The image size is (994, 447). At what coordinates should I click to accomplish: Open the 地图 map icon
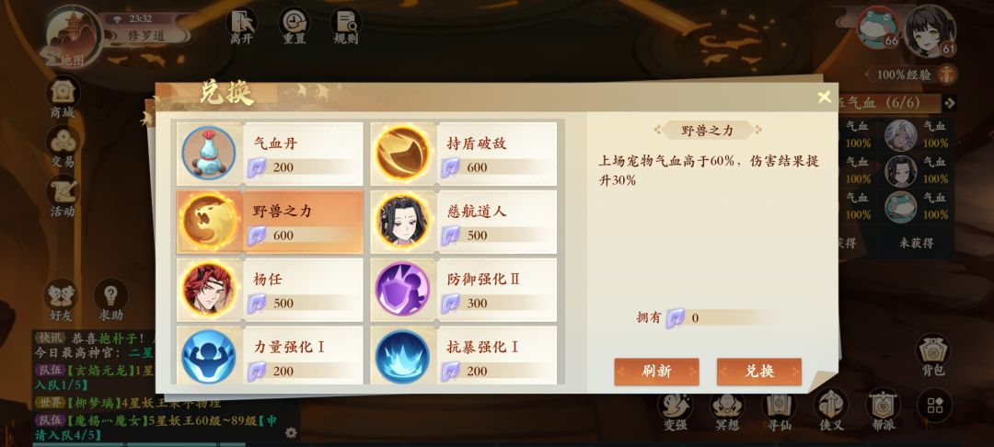(x=72, y=37)
